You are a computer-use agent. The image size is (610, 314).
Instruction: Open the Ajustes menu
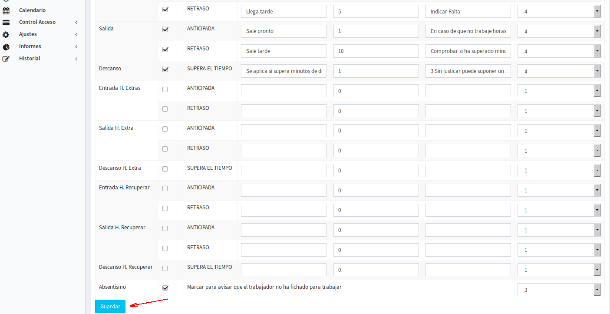pyautogui.click(x=28, y=34)
